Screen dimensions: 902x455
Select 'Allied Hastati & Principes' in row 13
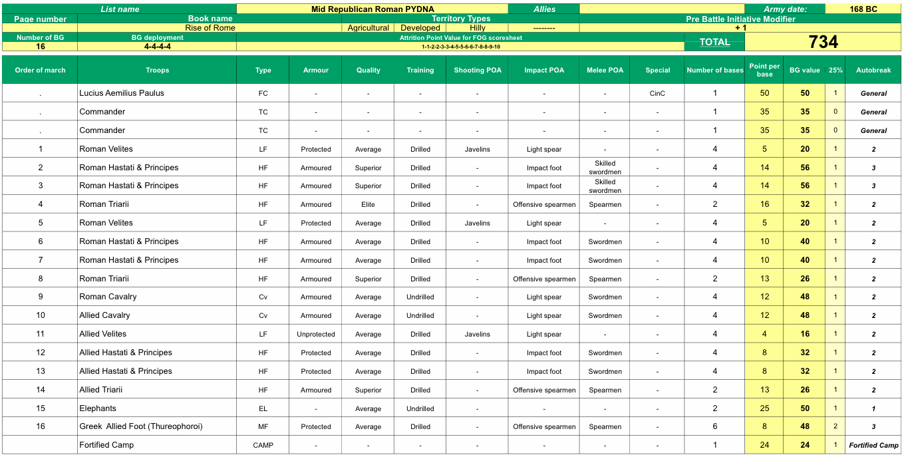point(157,371)
